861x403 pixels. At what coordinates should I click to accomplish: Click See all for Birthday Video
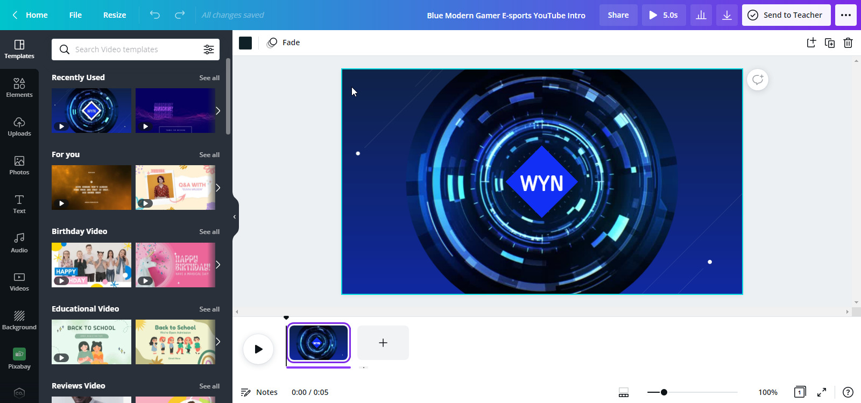(209, 232)
